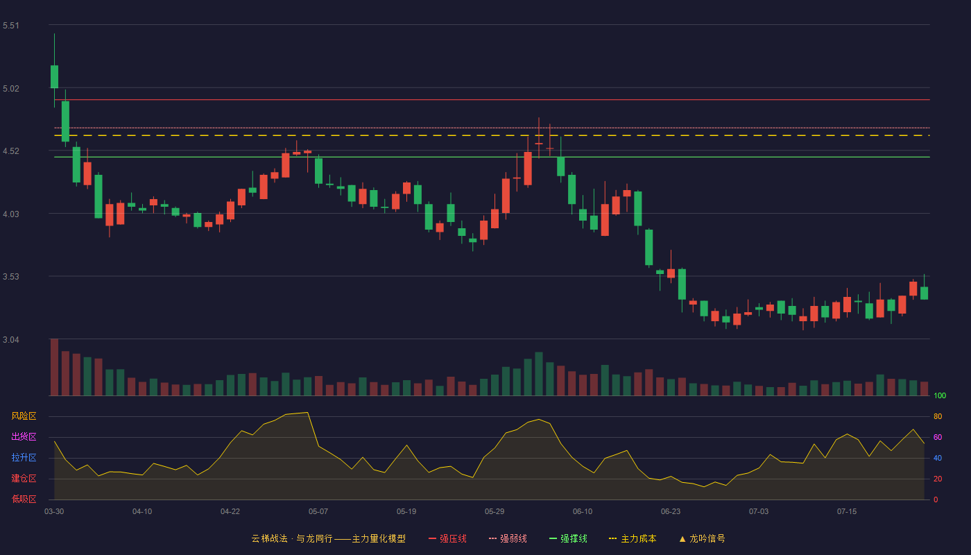Image resolution: width=971 pixels, height=555 pixels.
Task: Toggle the 主力成本 legend entry
Action: 633,538
